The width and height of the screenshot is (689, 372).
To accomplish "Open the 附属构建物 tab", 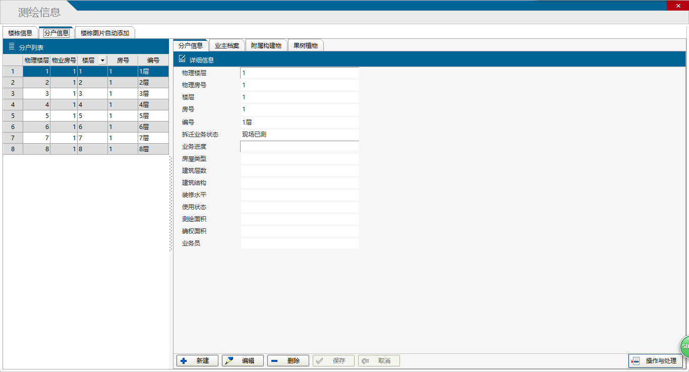I will [266, 45].
